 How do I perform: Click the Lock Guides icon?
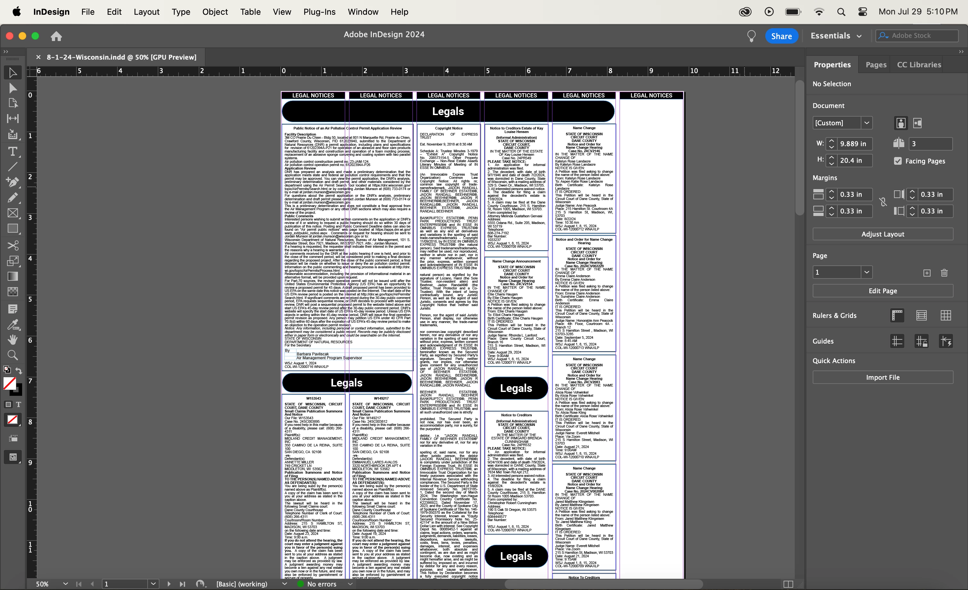[x=922, y=341]
